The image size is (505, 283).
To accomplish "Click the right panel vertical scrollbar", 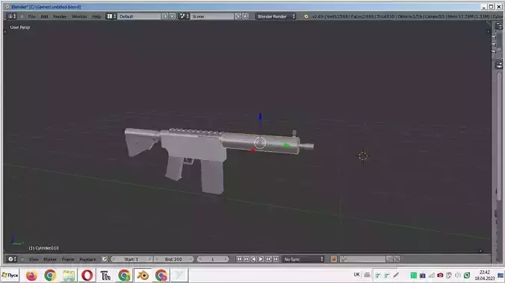I will point(499,136).
